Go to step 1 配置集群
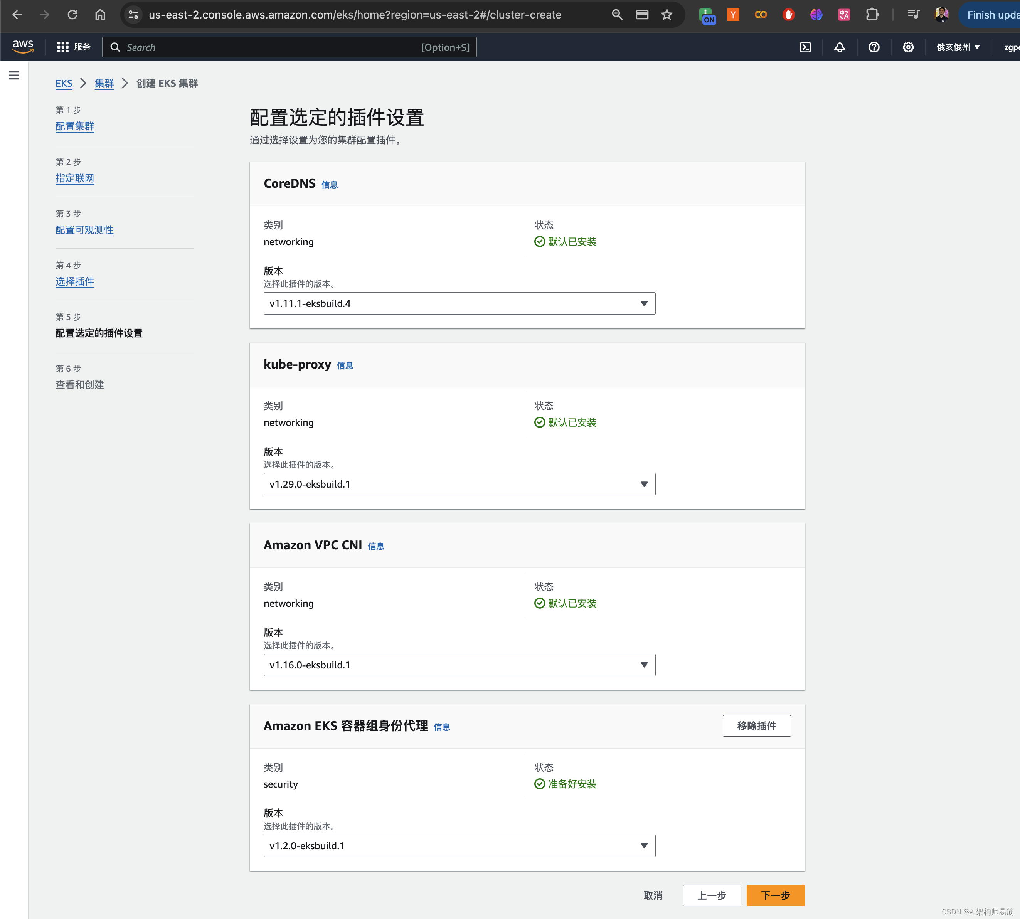Screen dimensions: 1020x919 (75, 126)
